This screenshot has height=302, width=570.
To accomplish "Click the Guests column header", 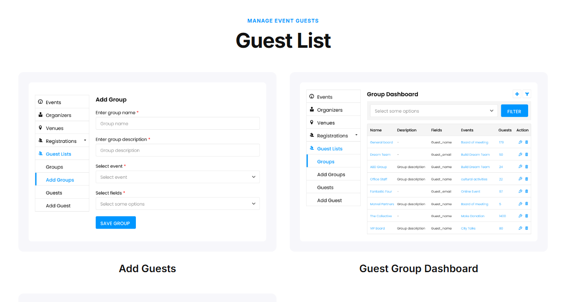I will click(505, 130).
